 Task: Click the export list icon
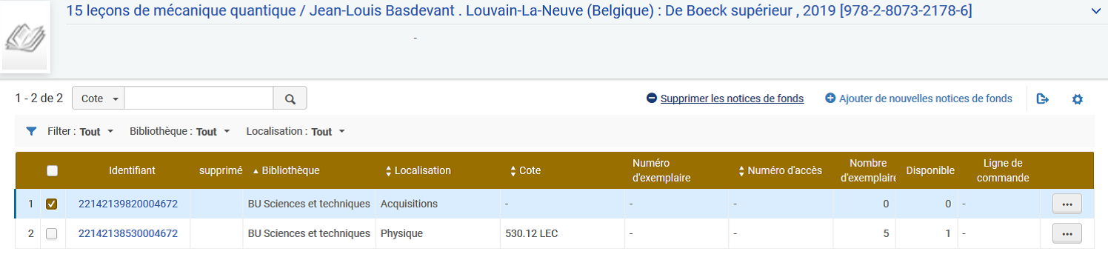pyautogui.click(x=1043, y=99)
